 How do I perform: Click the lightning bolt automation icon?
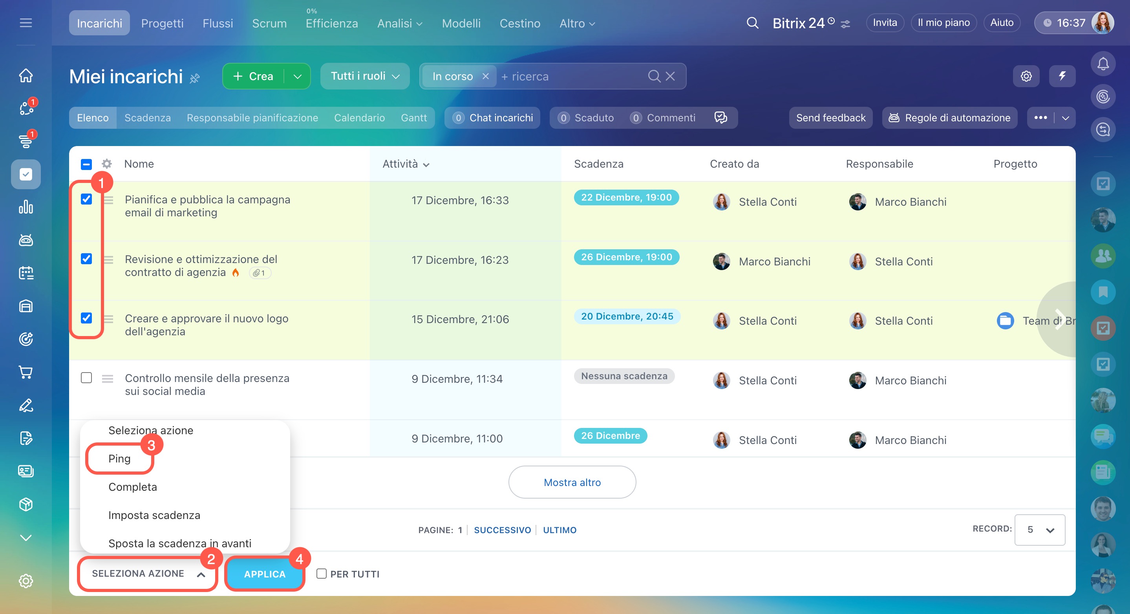pyautogui.click(x=1062, y=76)
